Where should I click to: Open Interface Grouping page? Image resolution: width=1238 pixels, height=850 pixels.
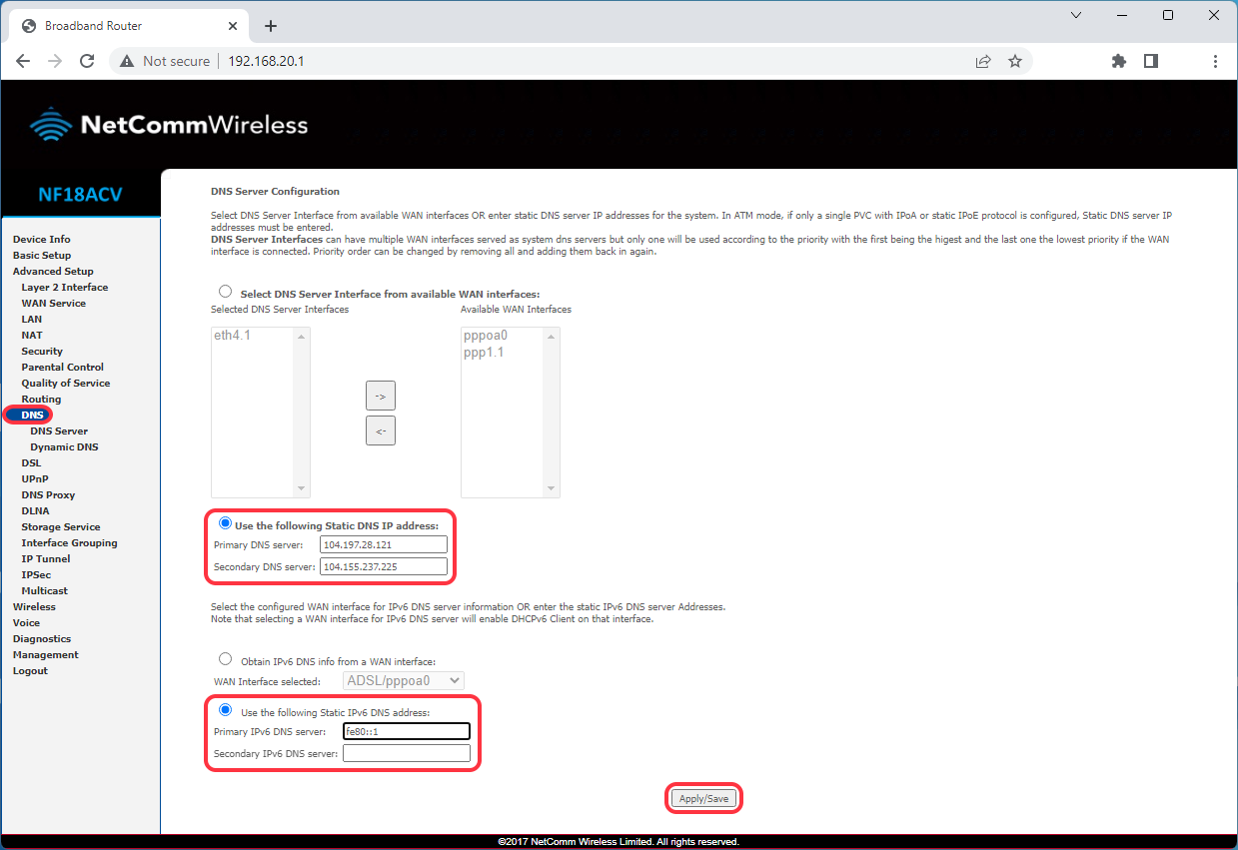pos(69,542)
